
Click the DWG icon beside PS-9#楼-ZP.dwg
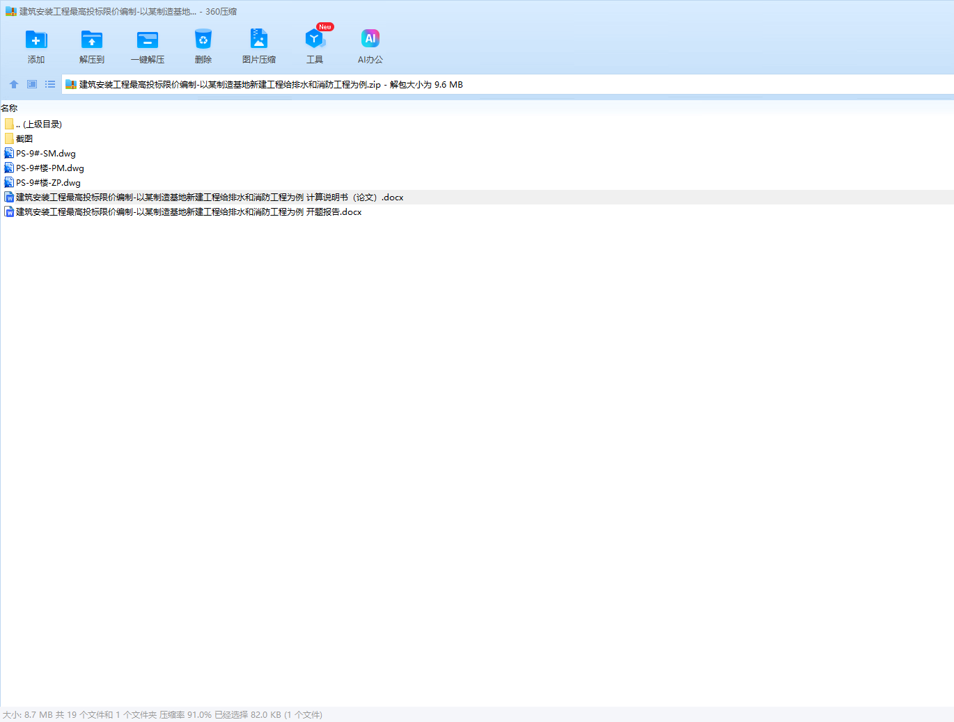coord(9,182)
